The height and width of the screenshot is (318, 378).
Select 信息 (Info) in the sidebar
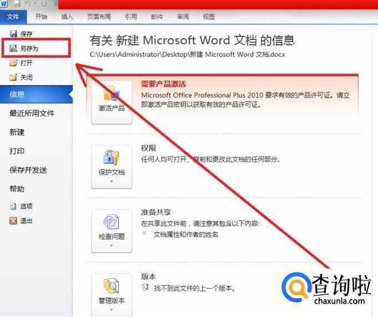pos(36,94)
